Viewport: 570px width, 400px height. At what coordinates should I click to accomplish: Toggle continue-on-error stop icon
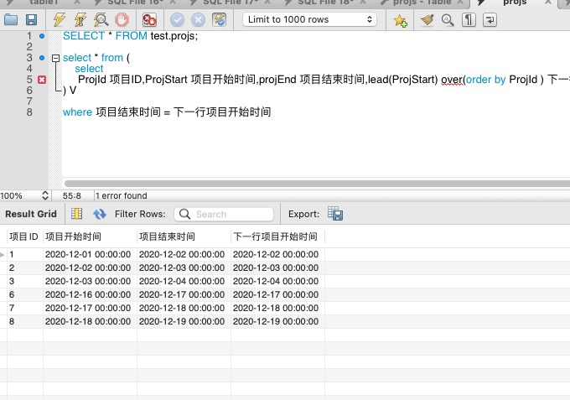coord(149,19)
